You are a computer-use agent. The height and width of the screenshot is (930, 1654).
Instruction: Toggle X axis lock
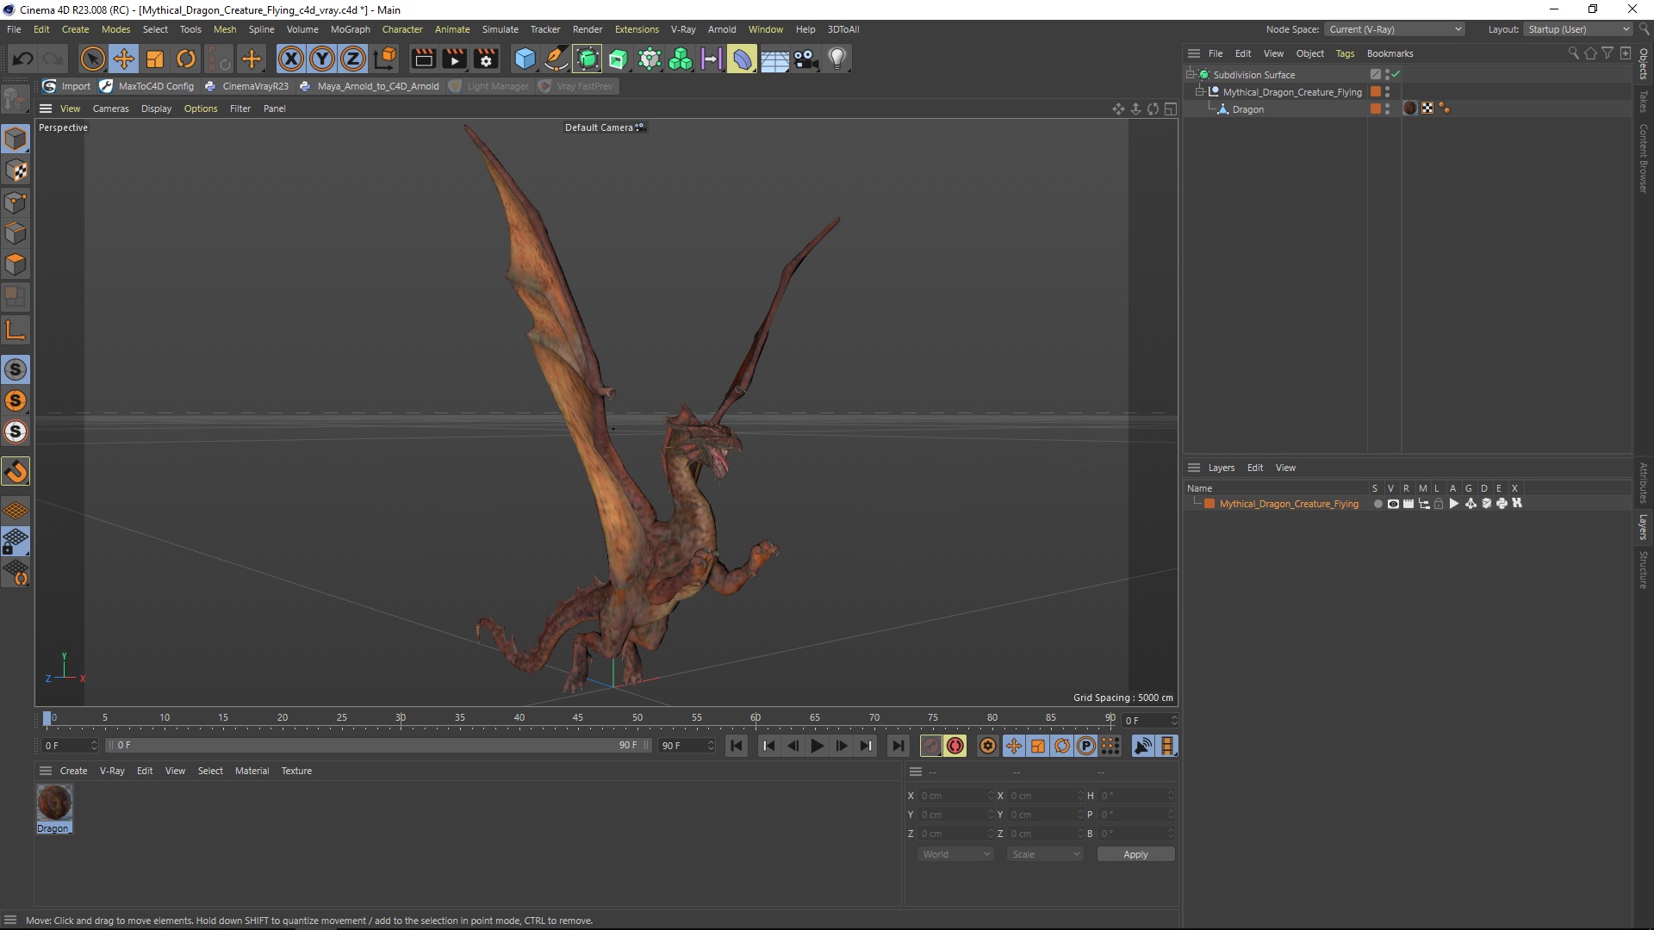[291, 59]
